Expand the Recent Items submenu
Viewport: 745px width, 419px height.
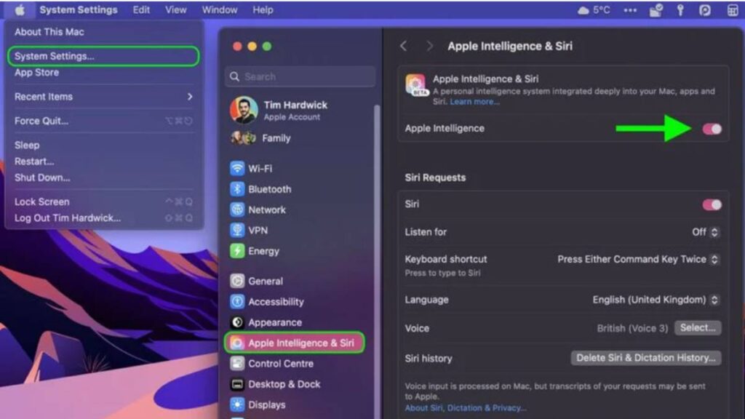tap(103, 97)
